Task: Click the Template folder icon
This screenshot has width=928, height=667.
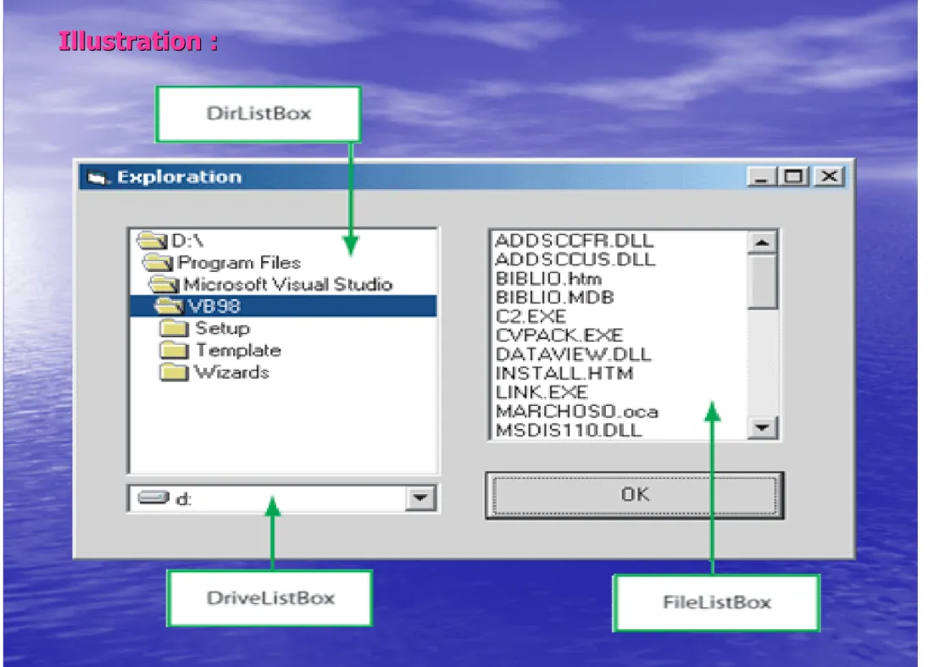Action: click(174, 350)
